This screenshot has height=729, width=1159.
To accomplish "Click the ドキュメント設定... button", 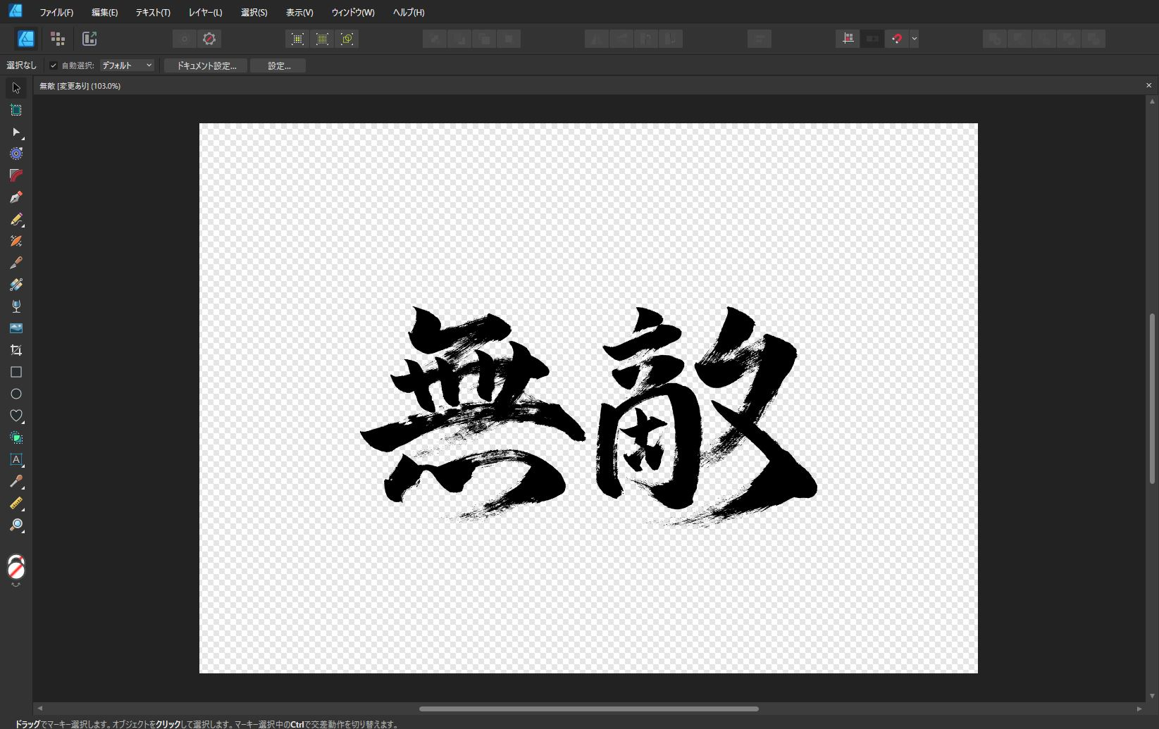I will pos(206,66).
